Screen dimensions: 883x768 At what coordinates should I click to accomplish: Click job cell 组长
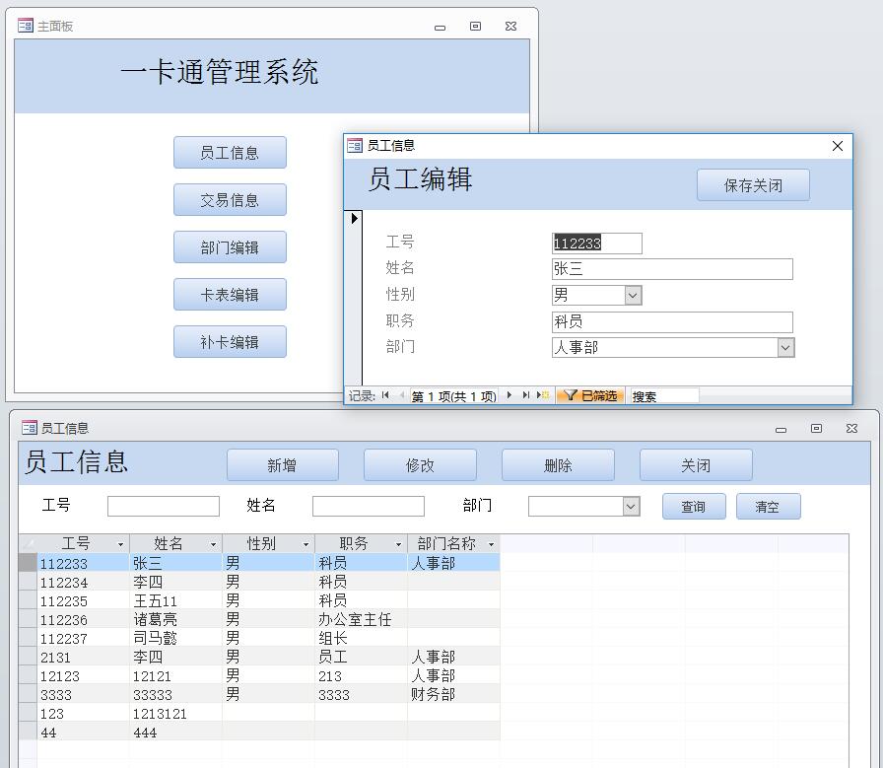tap(361, 638)
